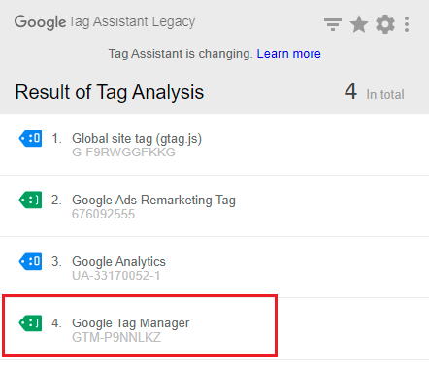Click the Google logo in header
Image resolution: width=429 pixels, height=369 pixels.
tap(40, 22)
